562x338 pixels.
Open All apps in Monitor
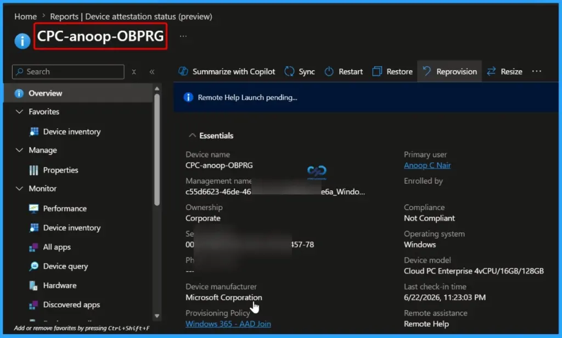click(x=57, y=247)
